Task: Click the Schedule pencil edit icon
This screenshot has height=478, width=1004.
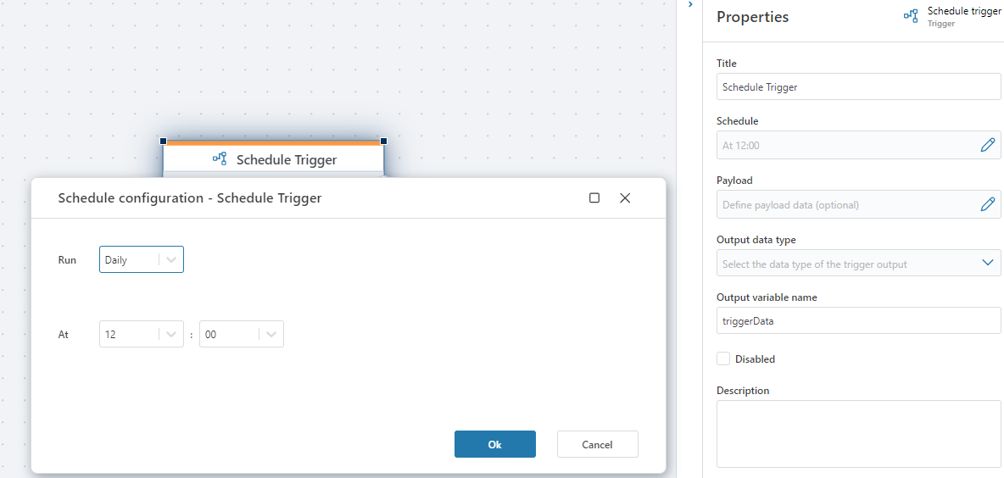Action: [987, 145]
